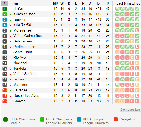Click the green rank 1 position badge
The image size is (141, 127).
click(x=5, y=9)
